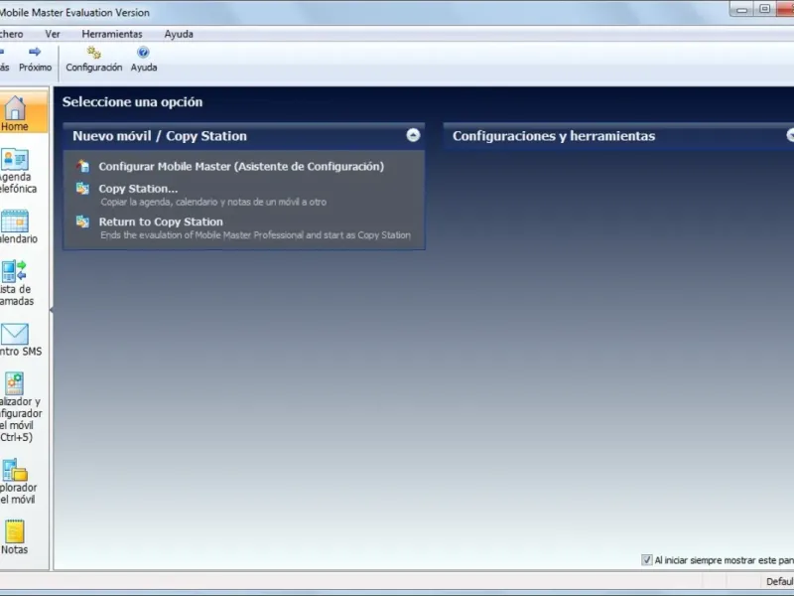Open the Herramientas menu

click(x=112, y=34)
